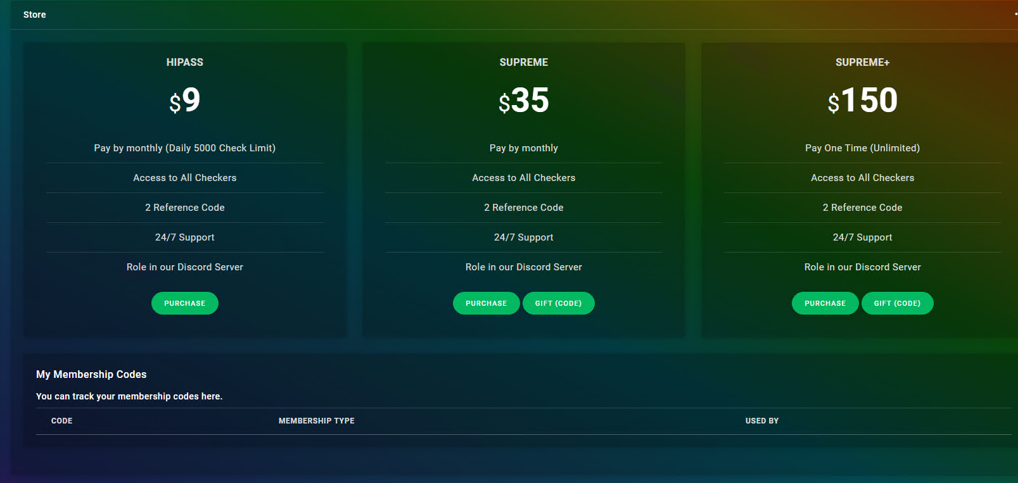Click "Role in our Discord Server" in the $35 SUPREME card
This screenshot has width=1018, height=483.
tap(524, 267)
